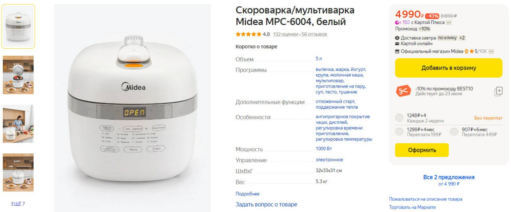Open the 56 отзывов reviews link
This screenshot has height=212, width=511.
(314, 34)
